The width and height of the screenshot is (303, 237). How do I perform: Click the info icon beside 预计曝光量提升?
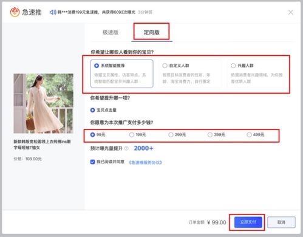126,148
